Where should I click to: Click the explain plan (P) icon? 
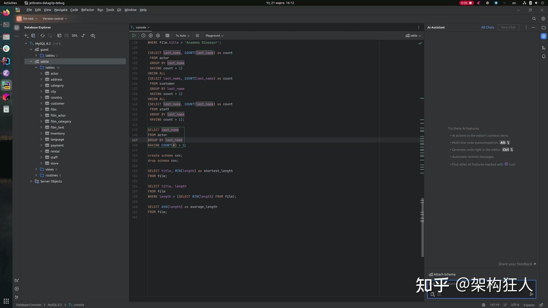151,35
